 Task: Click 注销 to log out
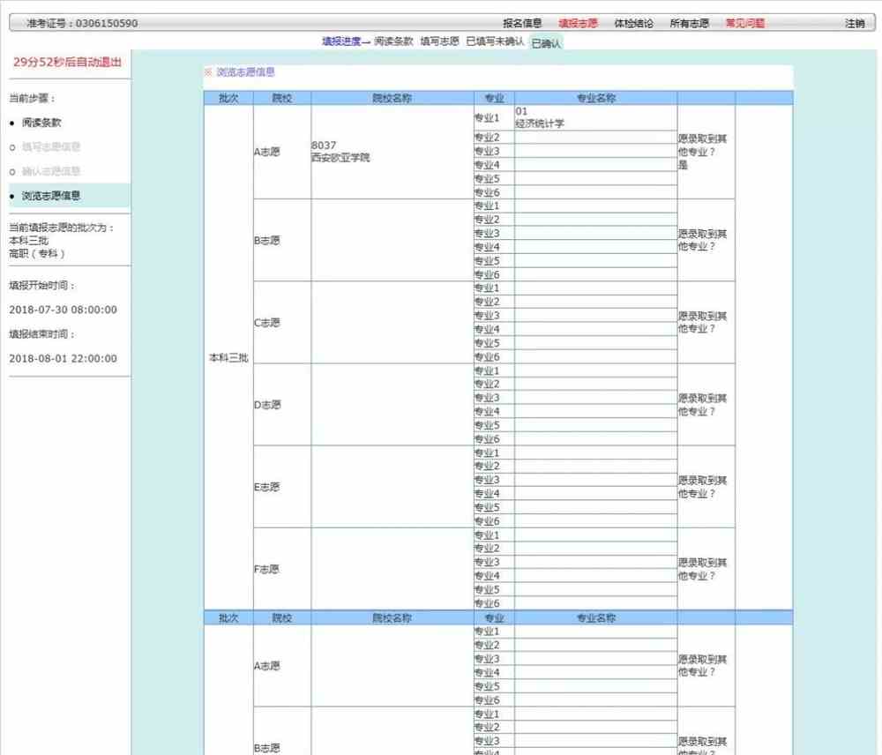click(855, 23)
